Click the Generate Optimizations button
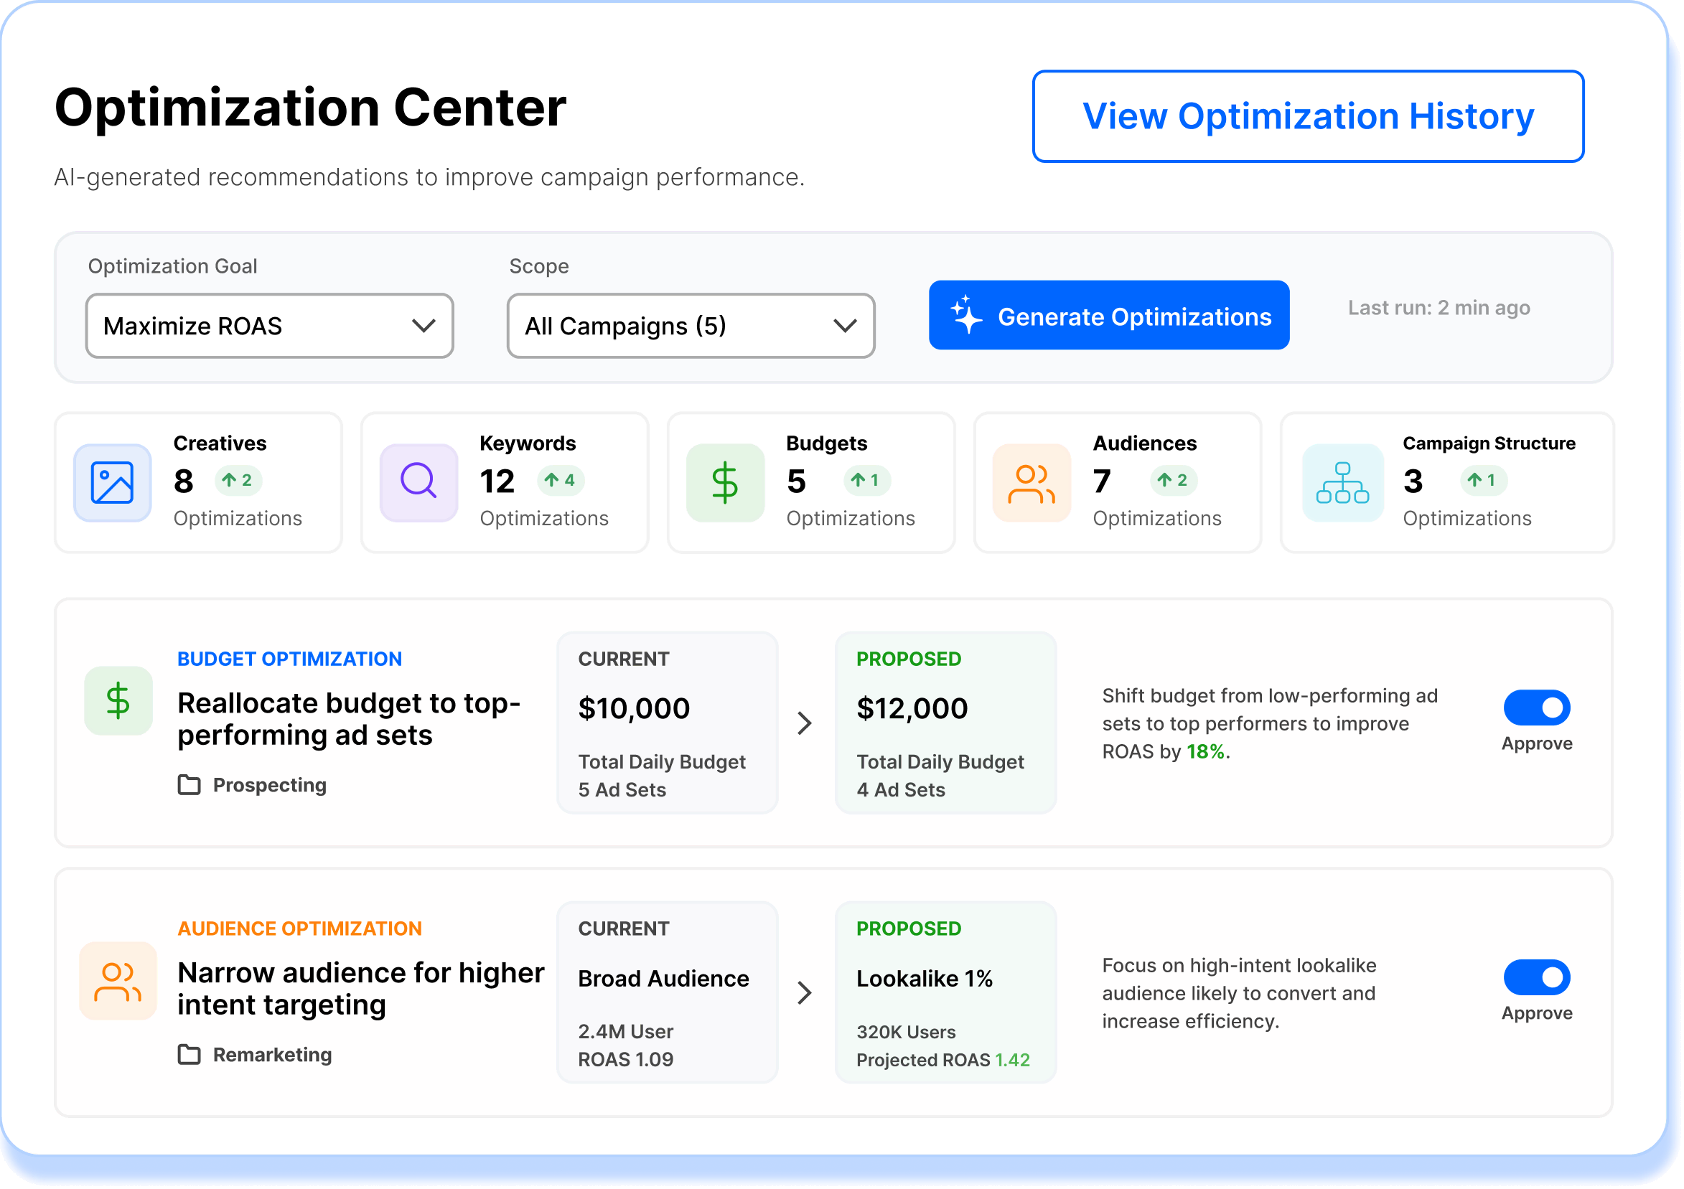The width and height of the screenshot is (1684, 1189). pos(1109,315)
